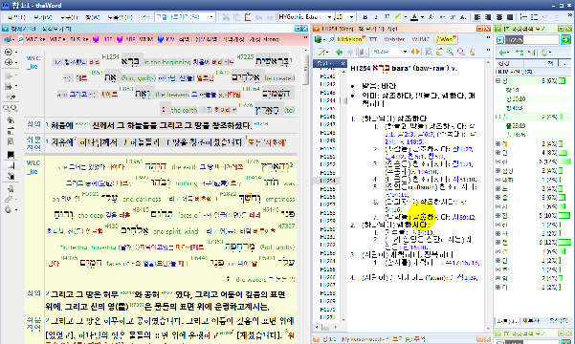The height and width of the screenshot is (344, 575).
Task: Align text left
Action: 477,17
